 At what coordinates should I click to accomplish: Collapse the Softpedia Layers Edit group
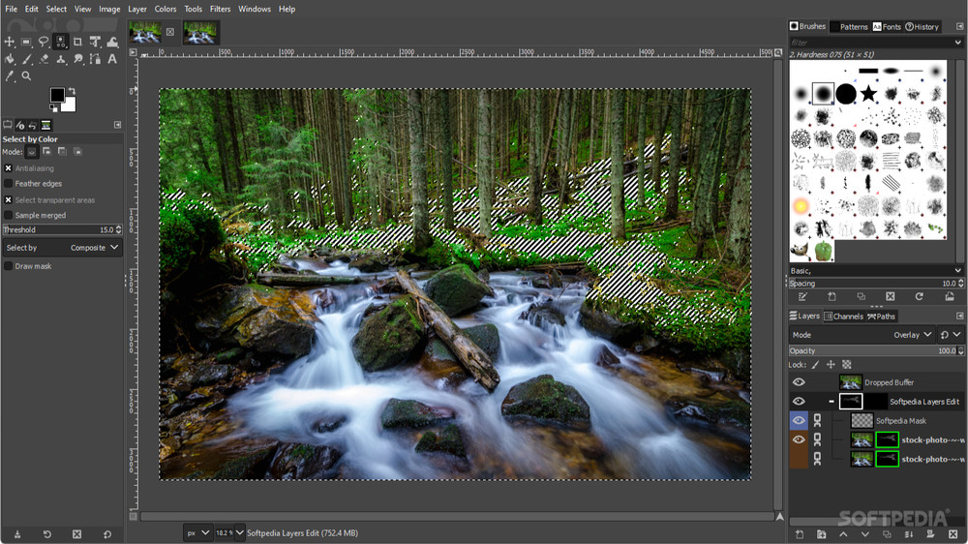click(x=832, y=402)
